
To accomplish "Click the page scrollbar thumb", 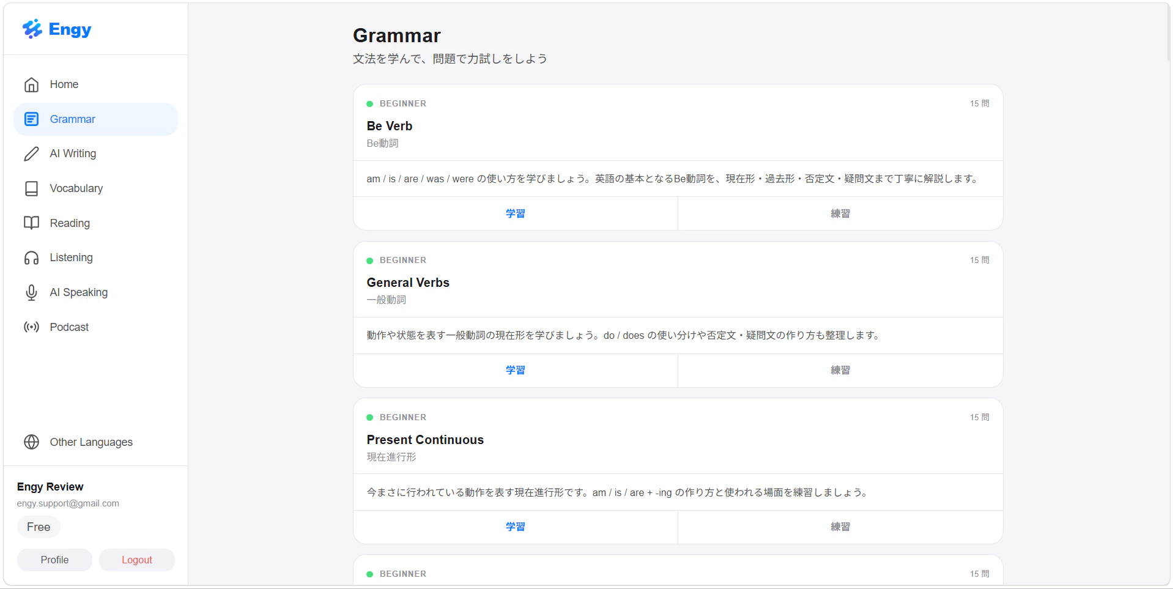I will [1168, 34].
